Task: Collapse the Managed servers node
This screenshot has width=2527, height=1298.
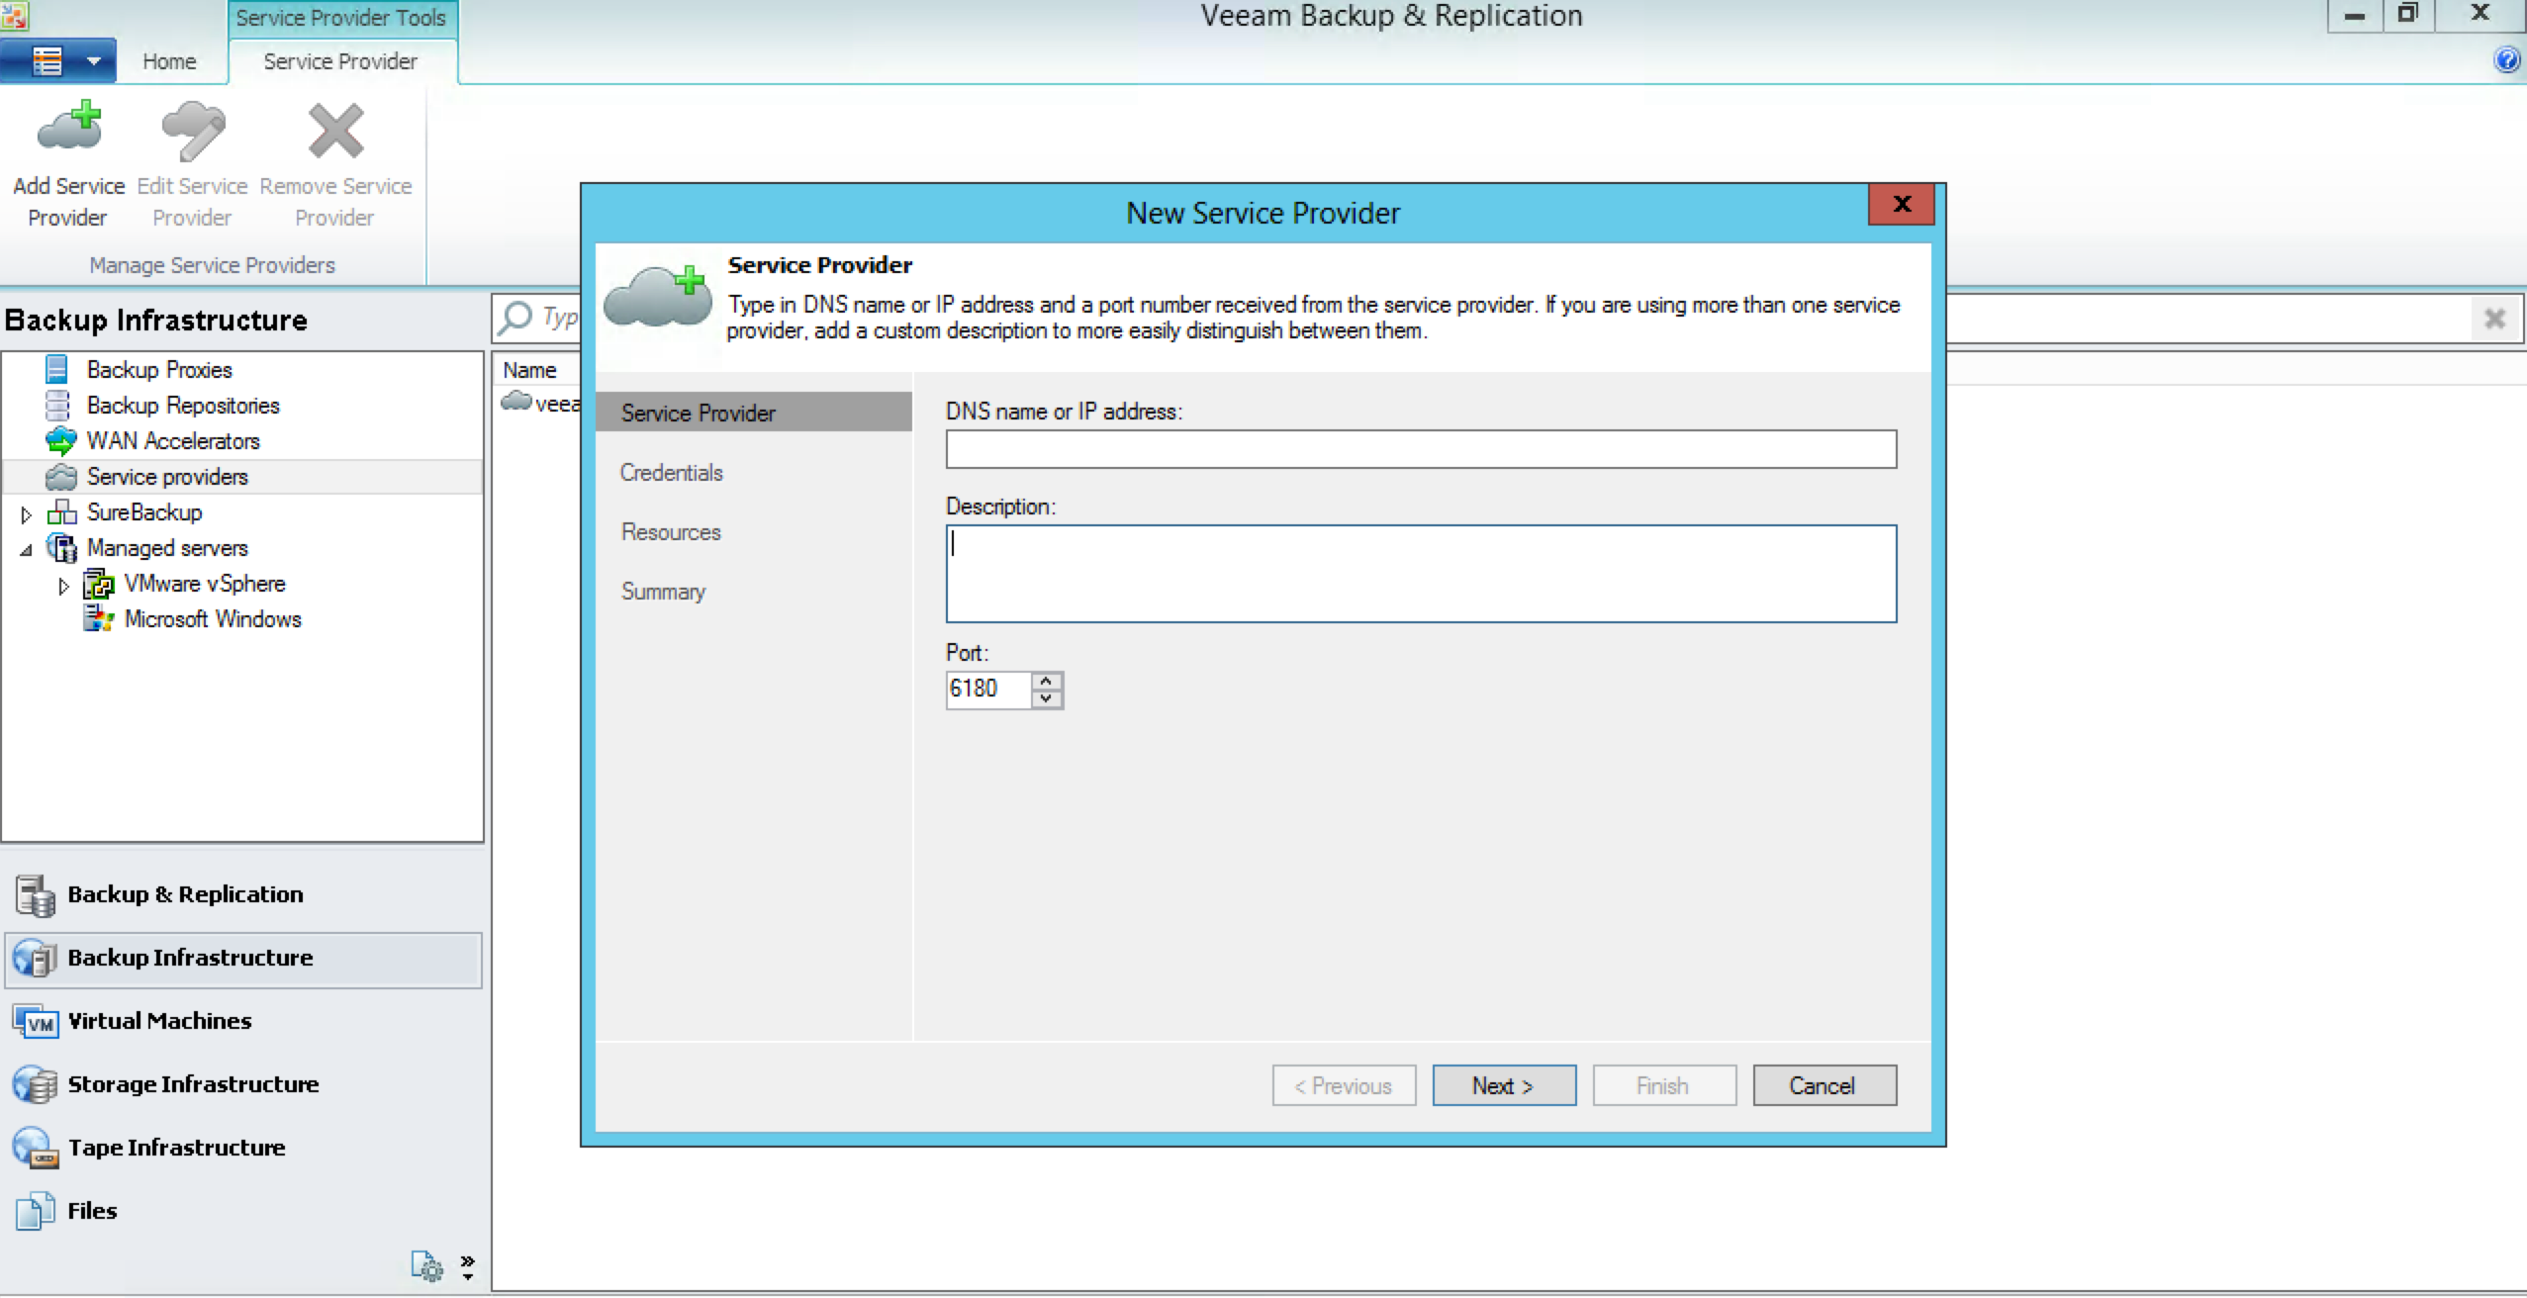Action: (x=27, y=550)
